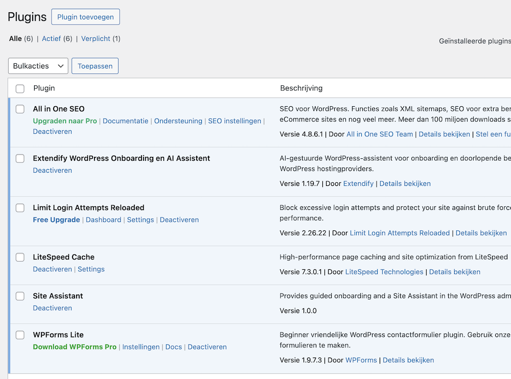The image size is (511, 379).
Task: Toggle the select-all plugins checkbox
Action: [x=20, y=89]
